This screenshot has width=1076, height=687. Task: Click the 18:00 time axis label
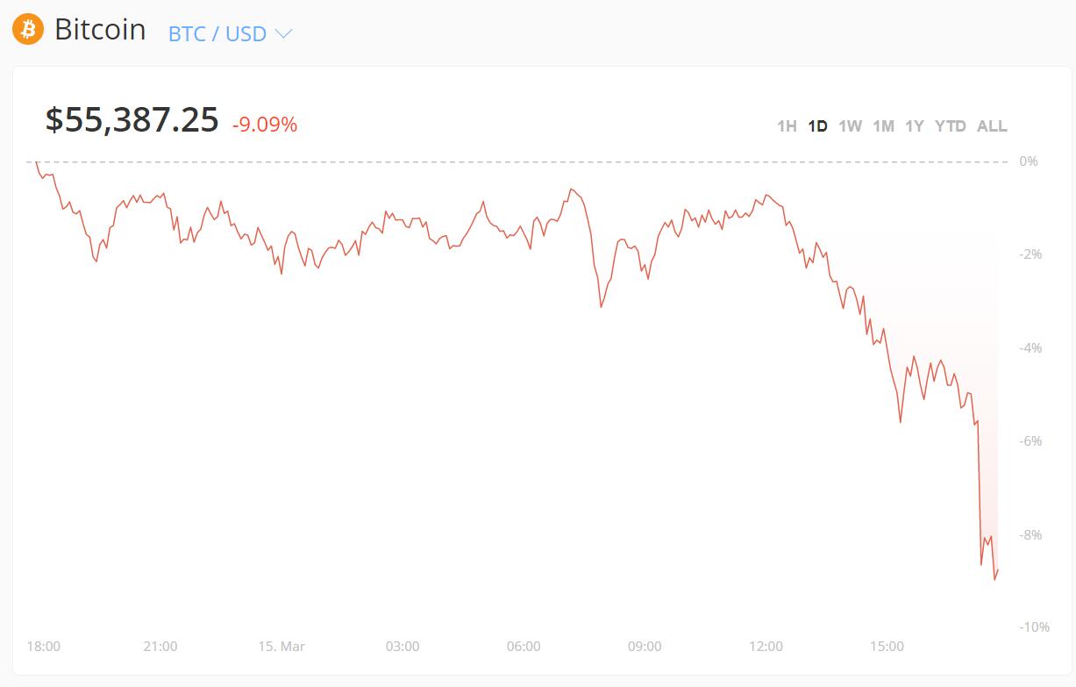coord(44,647)
